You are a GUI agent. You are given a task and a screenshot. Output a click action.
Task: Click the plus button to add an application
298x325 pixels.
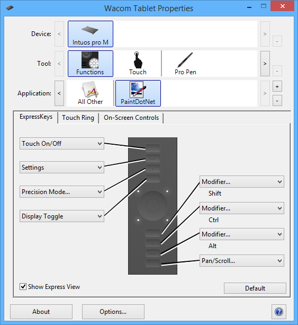point(277,86)
